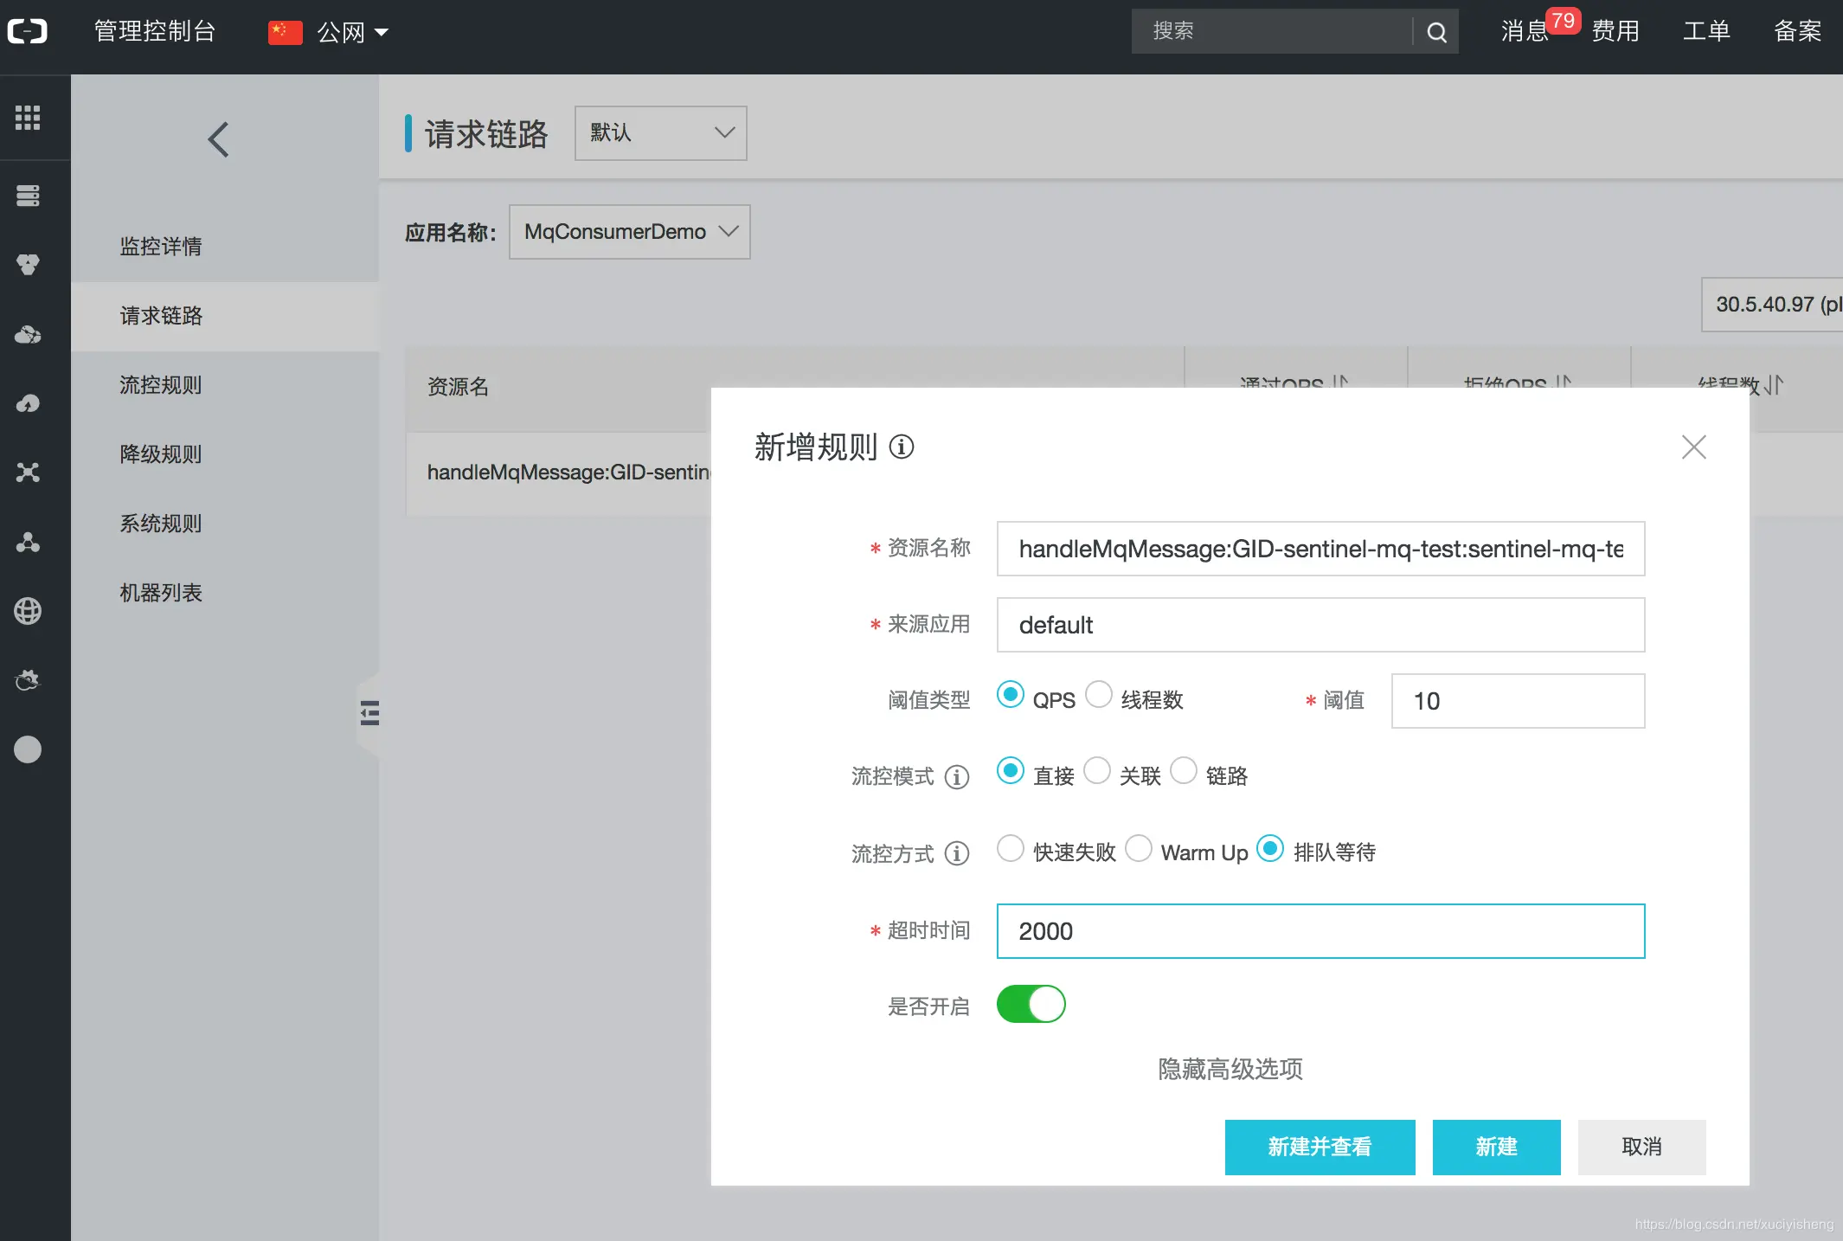
Task: Click the search magnifier icon
Action: (1436, 32)
